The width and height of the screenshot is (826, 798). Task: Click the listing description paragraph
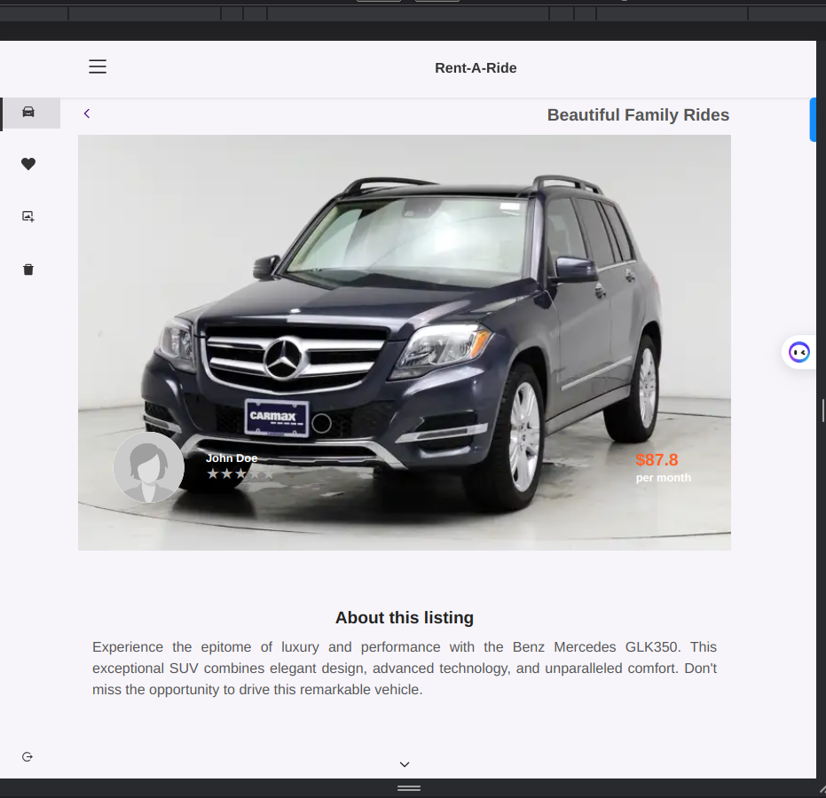[x=405, y=668]
